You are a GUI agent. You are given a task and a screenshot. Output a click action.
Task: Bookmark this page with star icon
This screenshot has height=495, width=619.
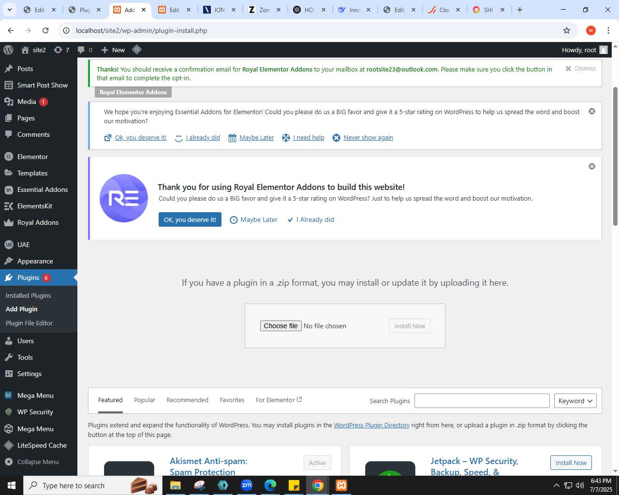click(x=567, y=30)
